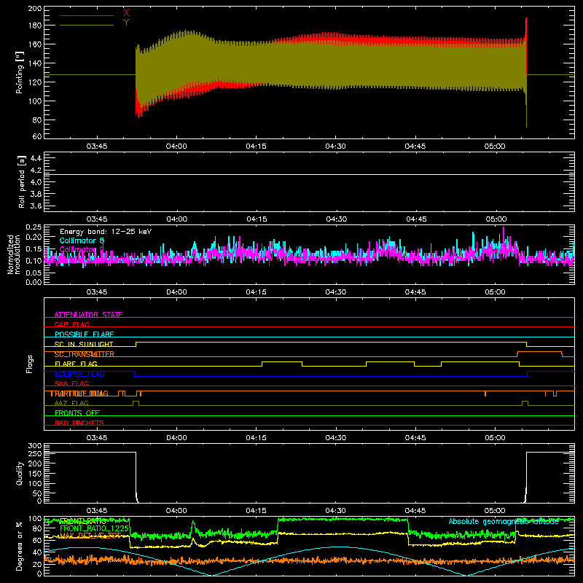Screen dimensions: 583x583
Task: Click 03:45 under the Quality plot
Action: (x=97, y=511)
